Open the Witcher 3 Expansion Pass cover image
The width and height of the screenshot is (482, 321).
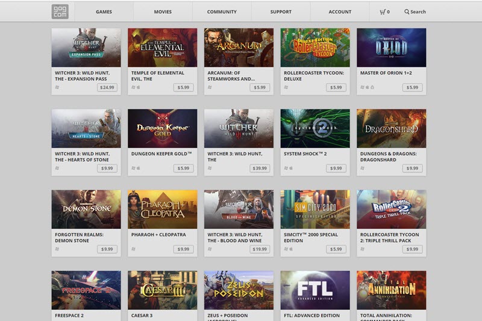(x=86, y=48)
